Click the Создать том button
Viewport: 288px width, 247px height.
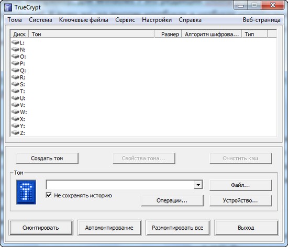[47, 159]
